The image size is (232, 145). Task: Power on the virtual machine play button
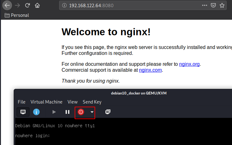coord(54,112)
